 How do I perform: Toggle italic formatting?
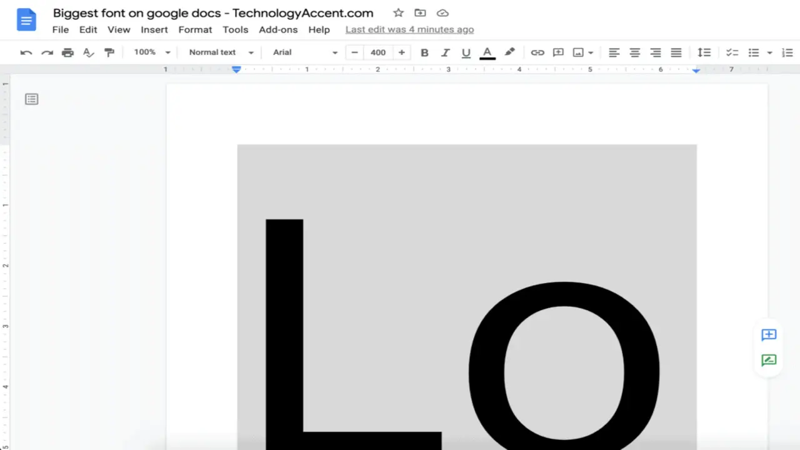[x=446, y=52]
